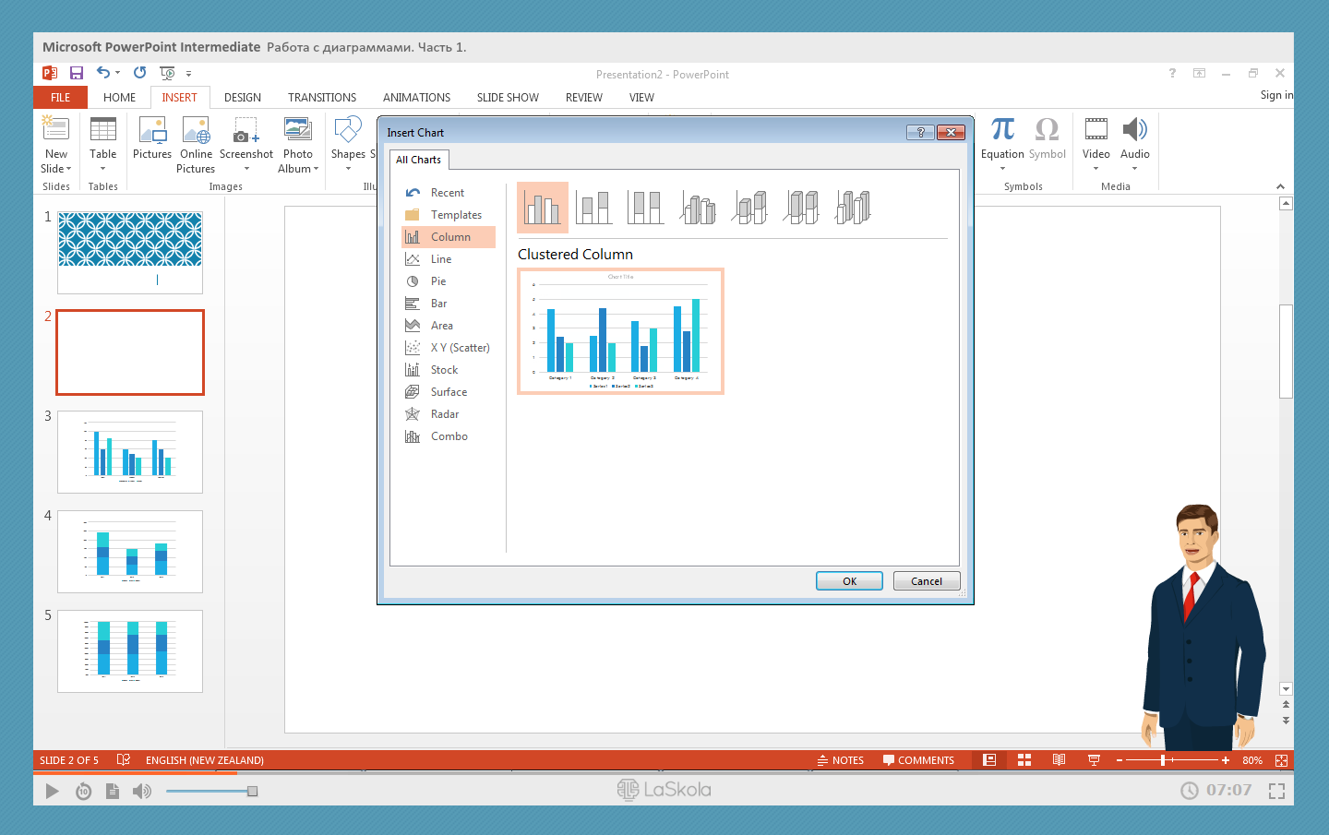
Task: Click the Video icon in Media group
Action: coord(1096,130)
